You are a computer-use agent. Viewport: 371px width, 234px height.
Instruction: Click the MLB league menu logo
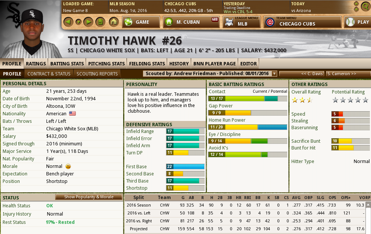pos(229,23)
